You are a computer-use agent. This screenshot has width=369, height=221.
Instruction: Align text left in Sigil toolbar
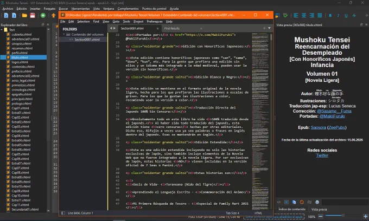296,16
